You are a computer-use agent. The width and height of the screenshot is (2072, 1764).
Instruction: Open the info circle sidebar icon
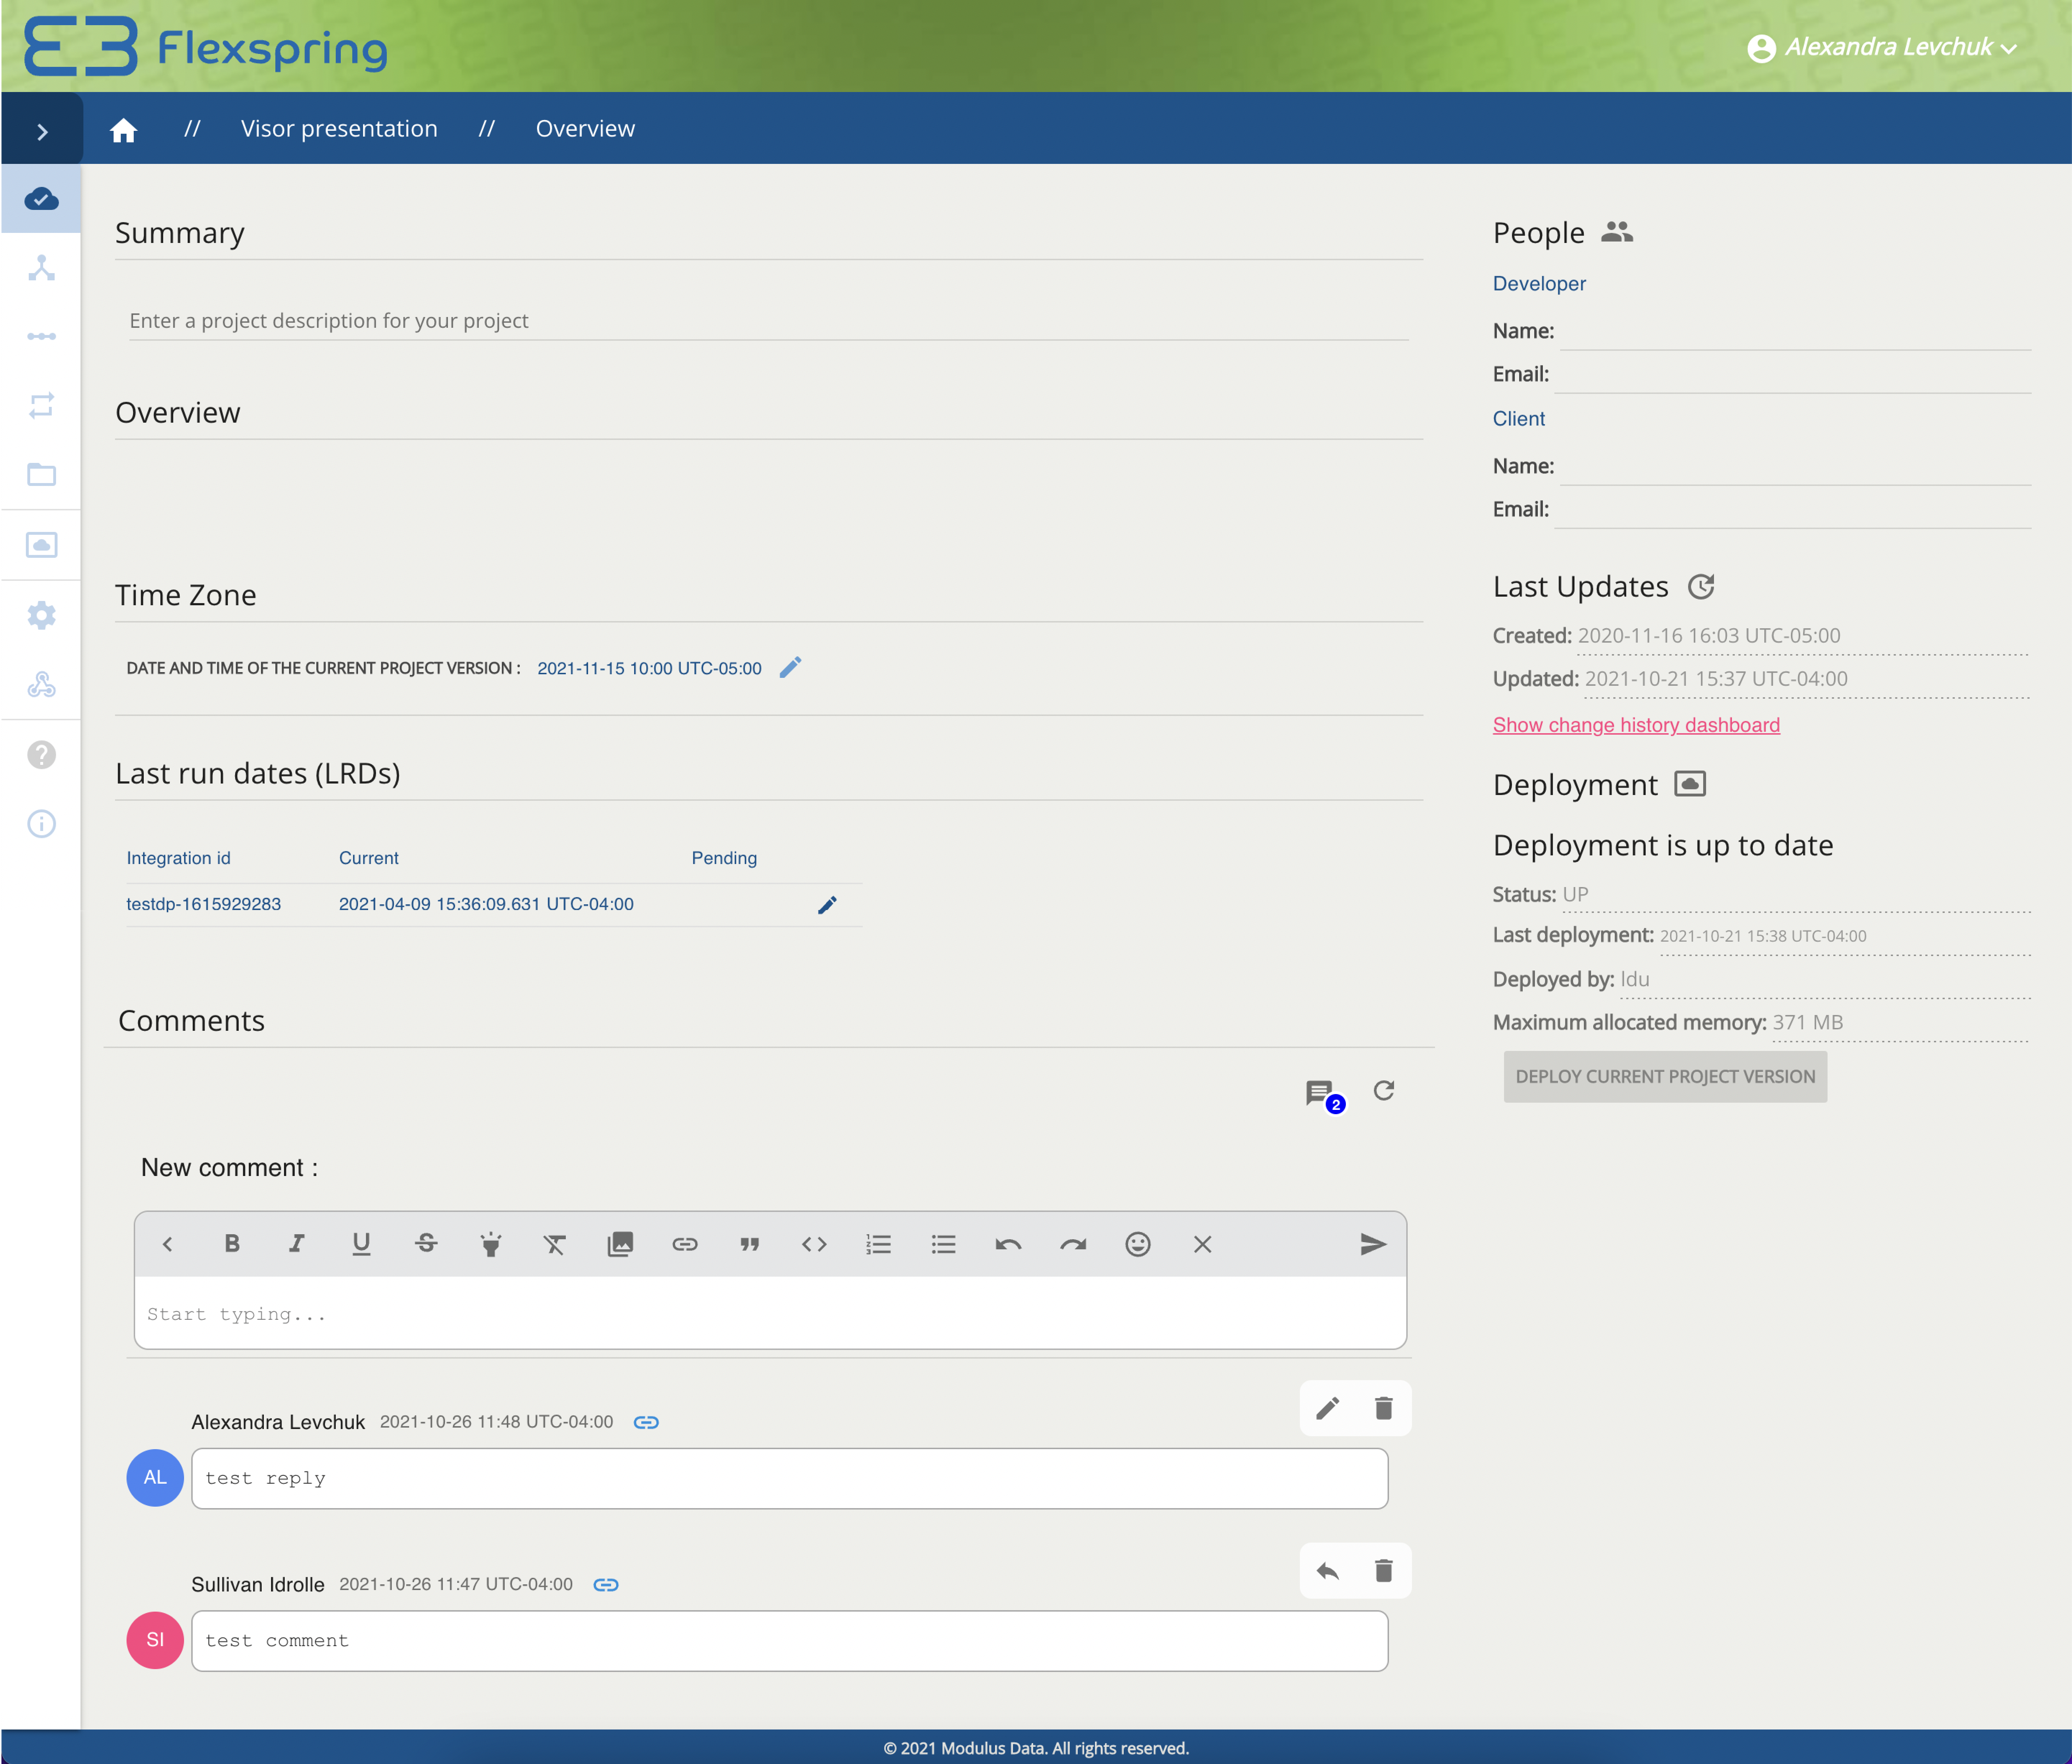tap(41, 824)
